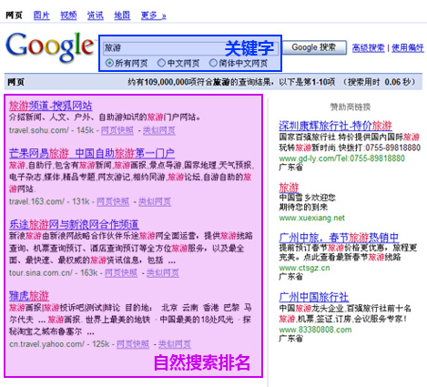Click the www.ctsgz.cn URL text

304,268
